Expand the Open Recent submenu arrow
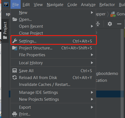The image size is (125, 118). pyautogui.click(x=92, y=26)
